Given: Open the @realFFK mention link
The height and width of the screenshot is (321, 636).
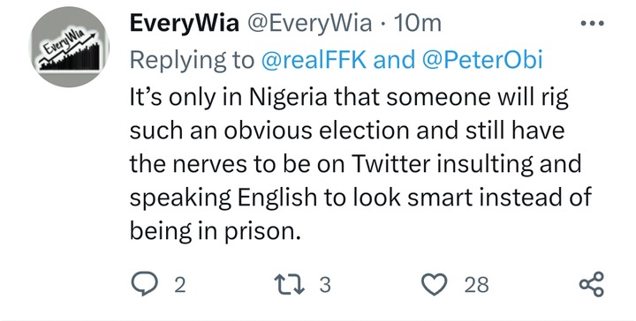Looking at the screenshot, I should click(314, 60).
